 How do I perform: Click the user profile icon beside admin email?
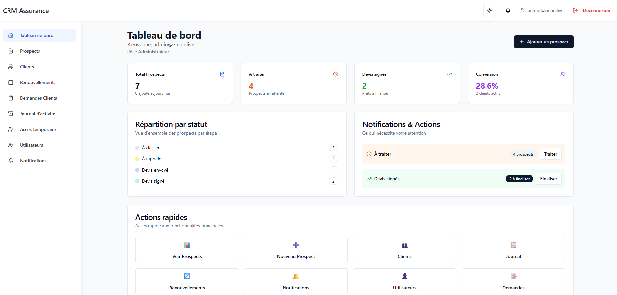click(522, 11)
